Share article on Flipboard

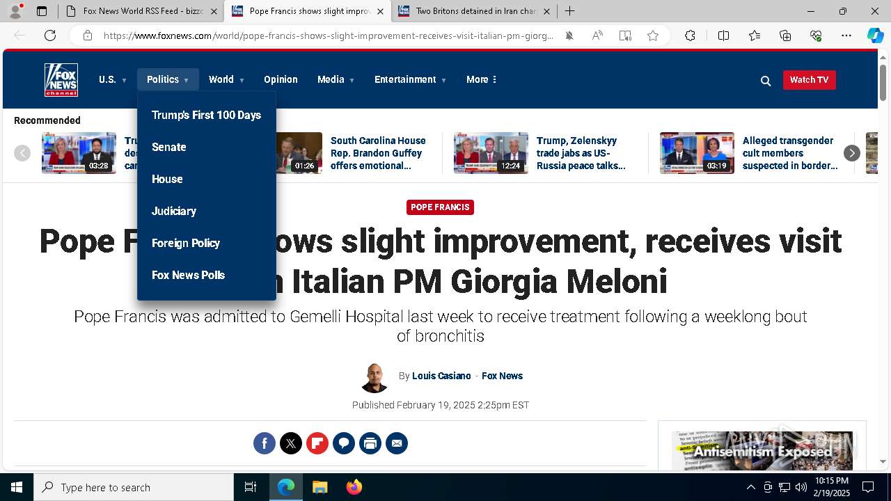pos(317,443)
